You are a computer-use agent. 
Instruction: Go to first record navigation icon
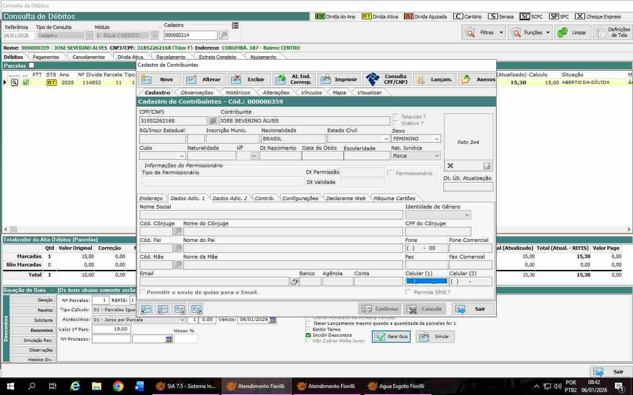[x=146, y=309]
